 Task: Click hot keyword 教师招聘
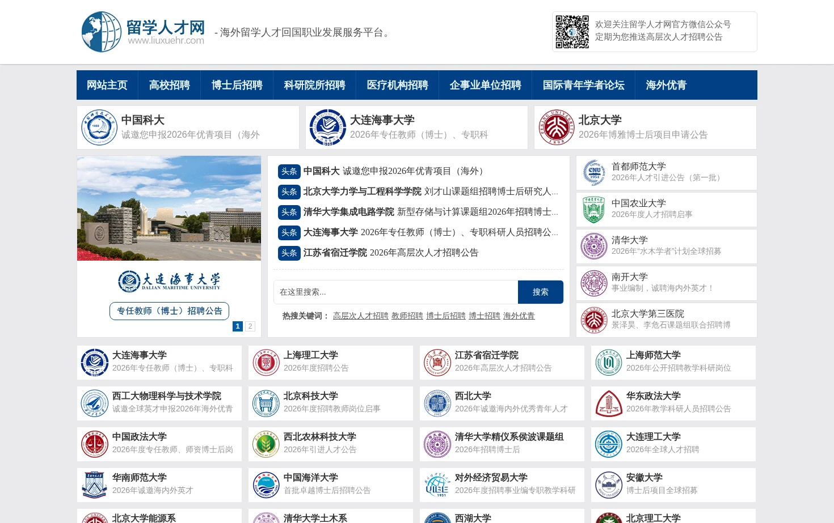(407, 316)
